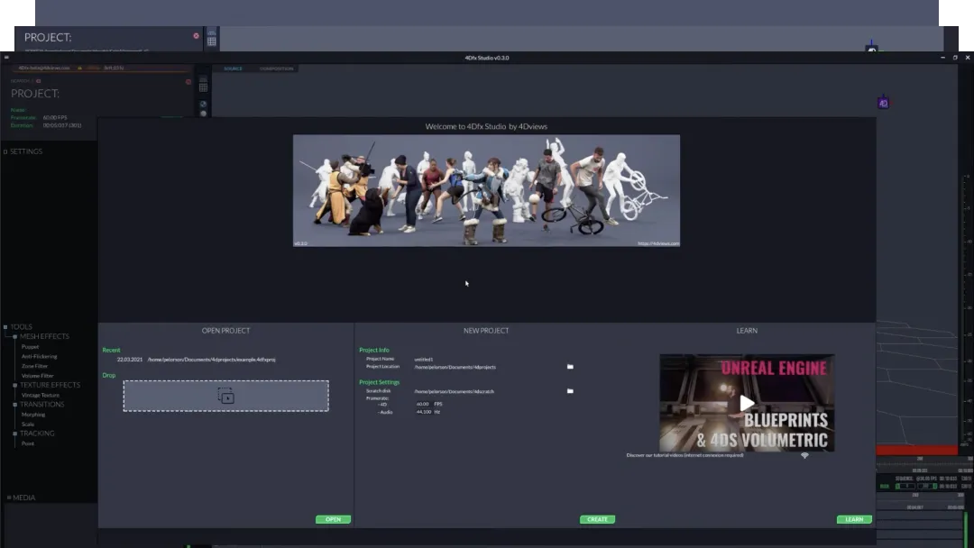Click the dashed drop zone for project files

[x=226, y=396]
